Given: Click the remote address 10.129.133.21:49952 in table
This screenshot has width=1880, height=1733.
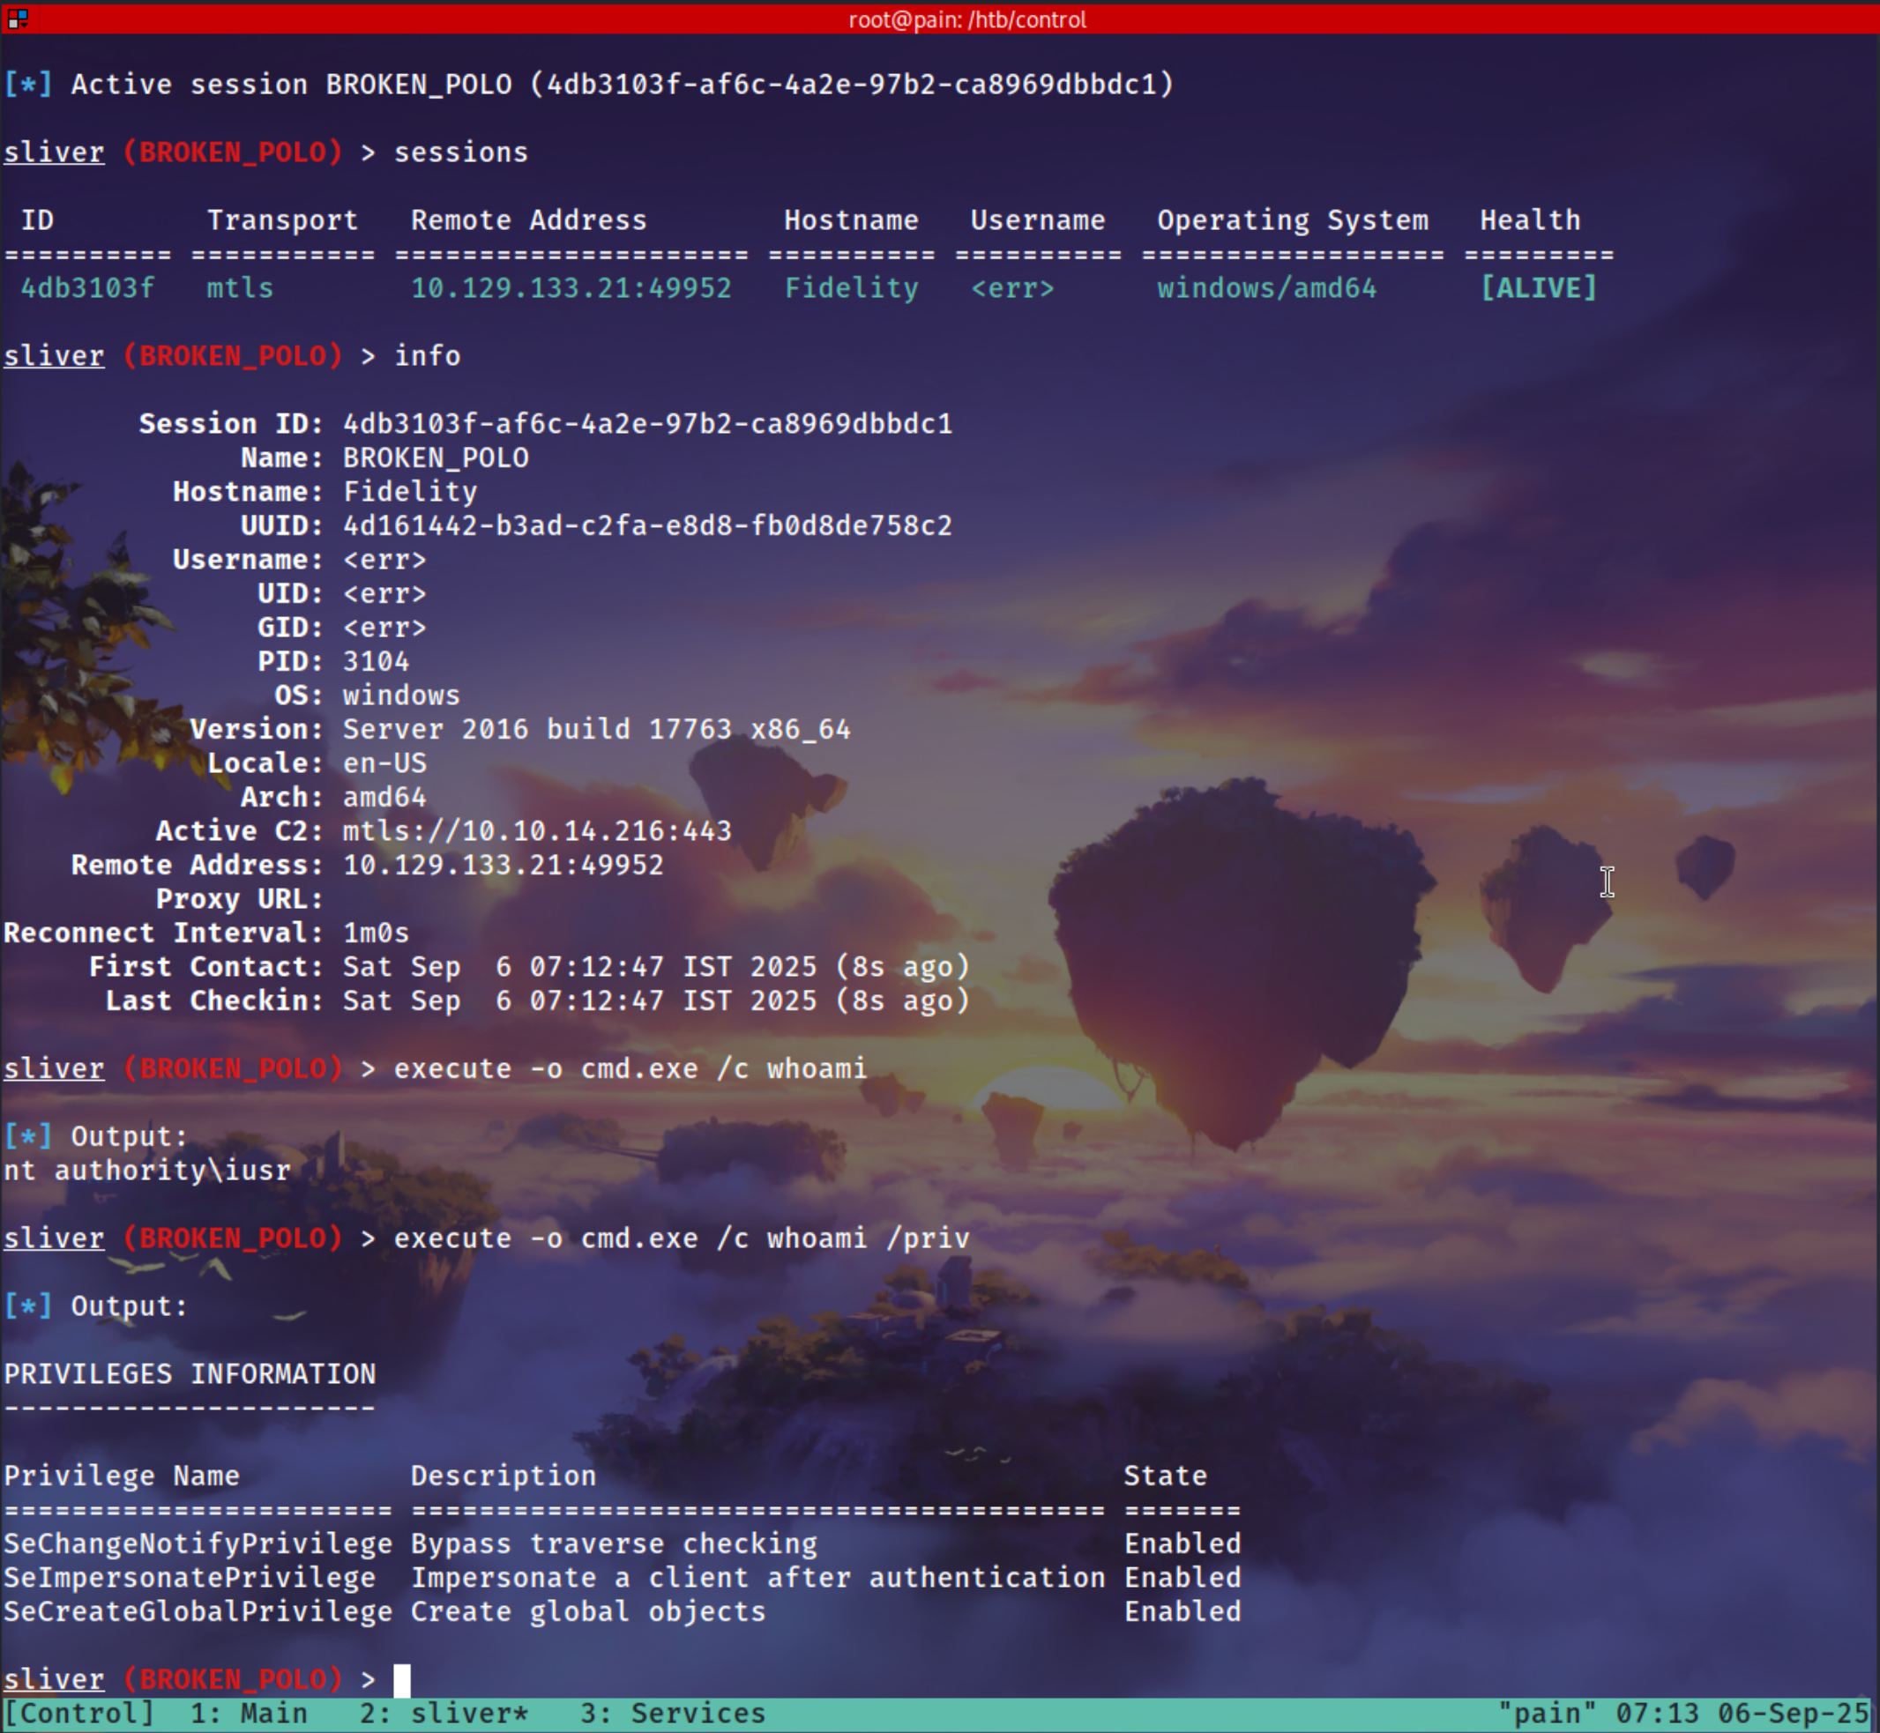Looking at the screenshot, I should click(x=571, y=288).
